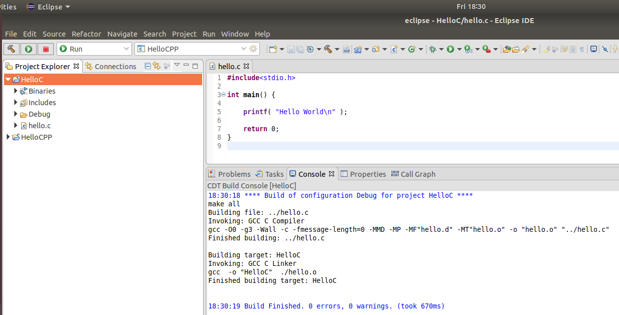The image size is (619, 315).
Task: Toggle Show Whitespace Characters pilcrow icon
Action: click(x=581, y=49)
